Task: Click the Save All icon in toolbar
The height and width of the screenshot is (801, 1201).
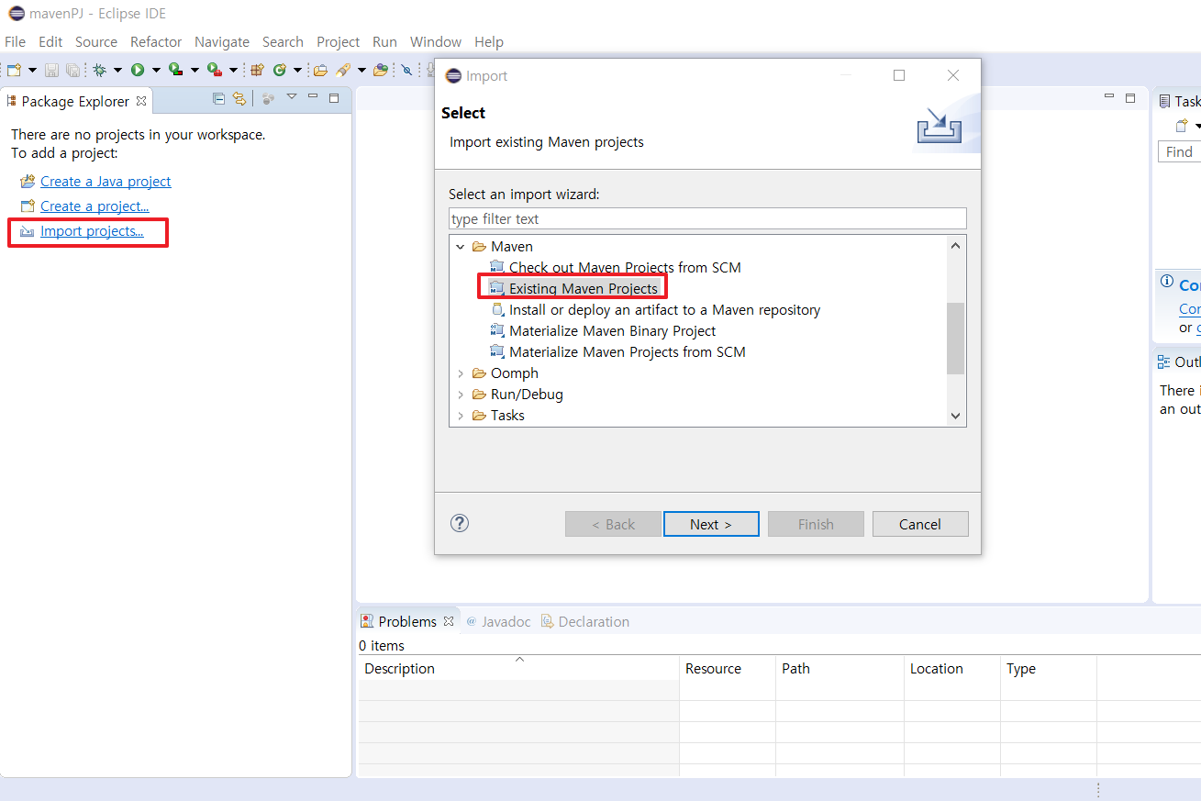Action: tap(72, 70)
